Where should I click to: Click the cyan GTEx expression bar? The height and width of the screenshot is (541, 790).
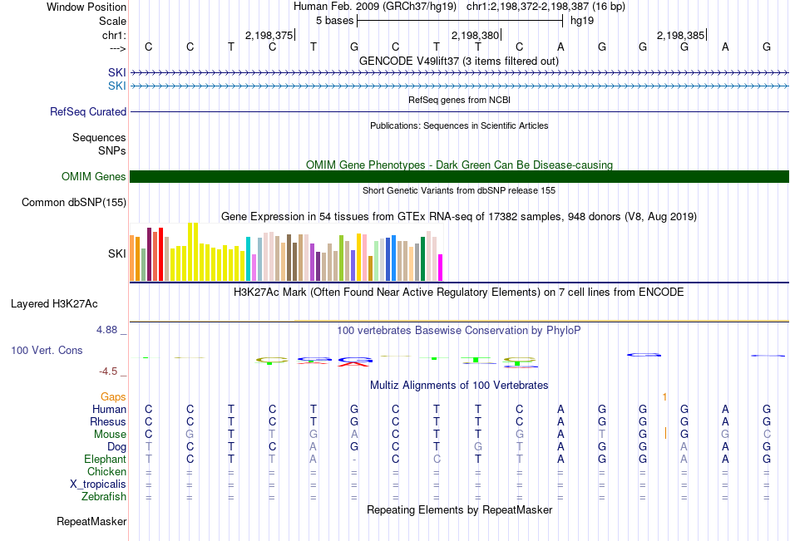[248, 258]
